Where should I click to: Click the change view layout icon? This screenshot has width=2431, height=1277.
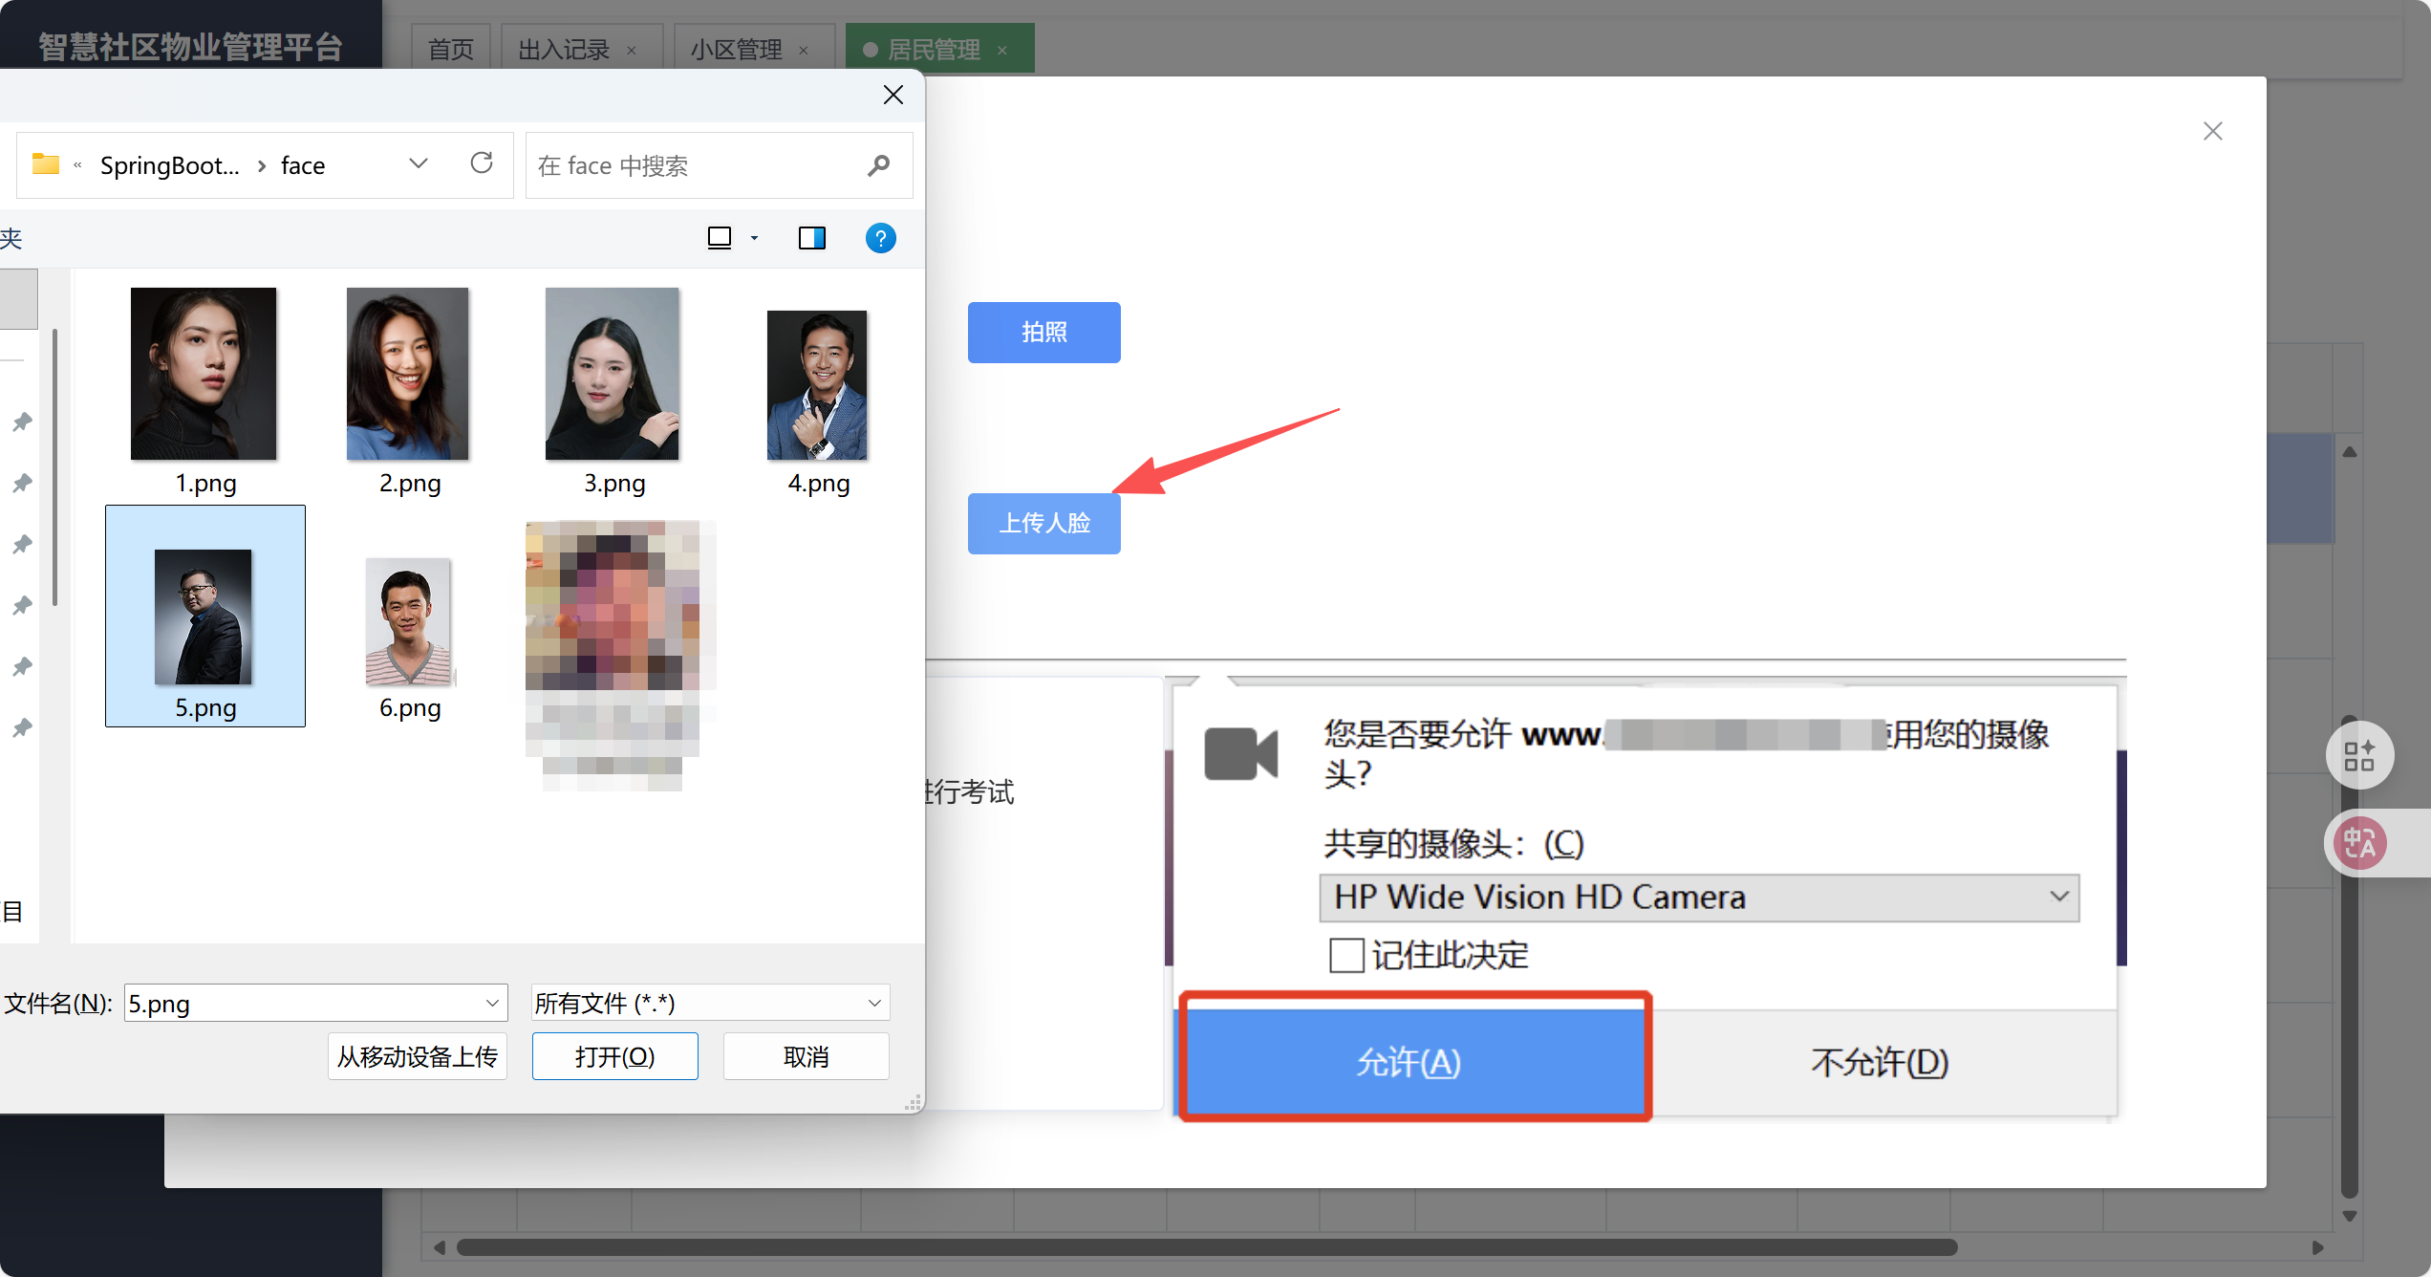pos(720,238)
